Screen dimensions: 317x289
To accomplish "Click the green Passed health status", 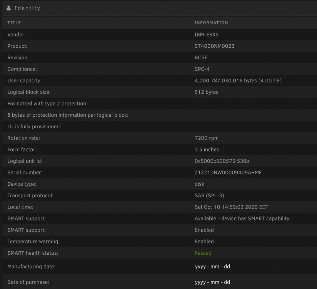I will (x=203, y=253).
